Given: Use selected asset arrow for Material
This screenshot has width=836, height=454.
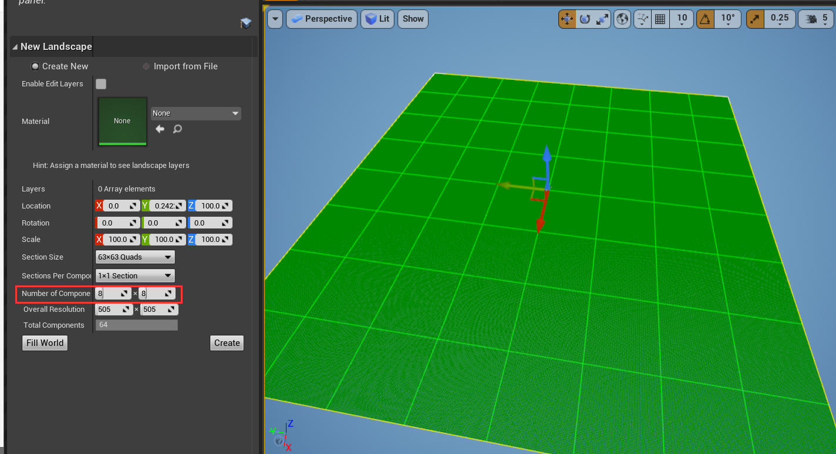Looking at the screenshot, I should (x=160, y=129).
